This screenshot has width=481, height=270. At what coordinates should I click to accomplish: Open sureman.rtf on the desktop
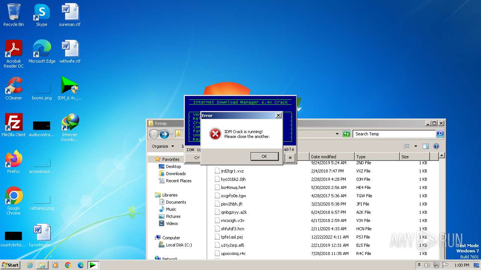coord(70,15)
